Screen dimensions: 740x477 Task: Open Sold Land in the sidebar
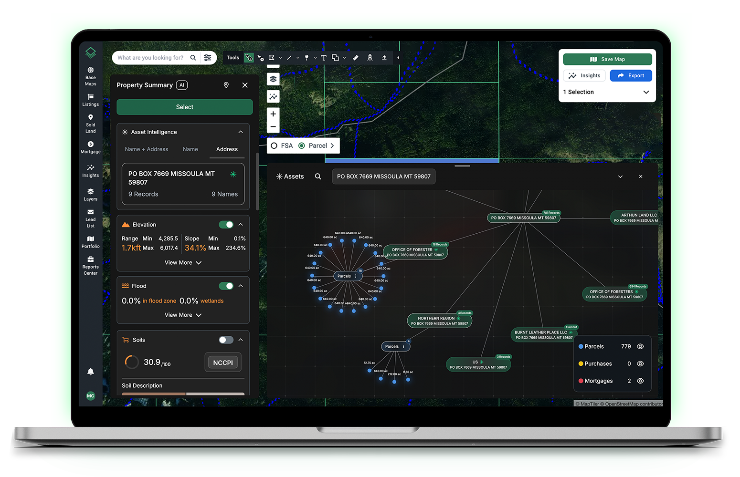coord(90,124)
